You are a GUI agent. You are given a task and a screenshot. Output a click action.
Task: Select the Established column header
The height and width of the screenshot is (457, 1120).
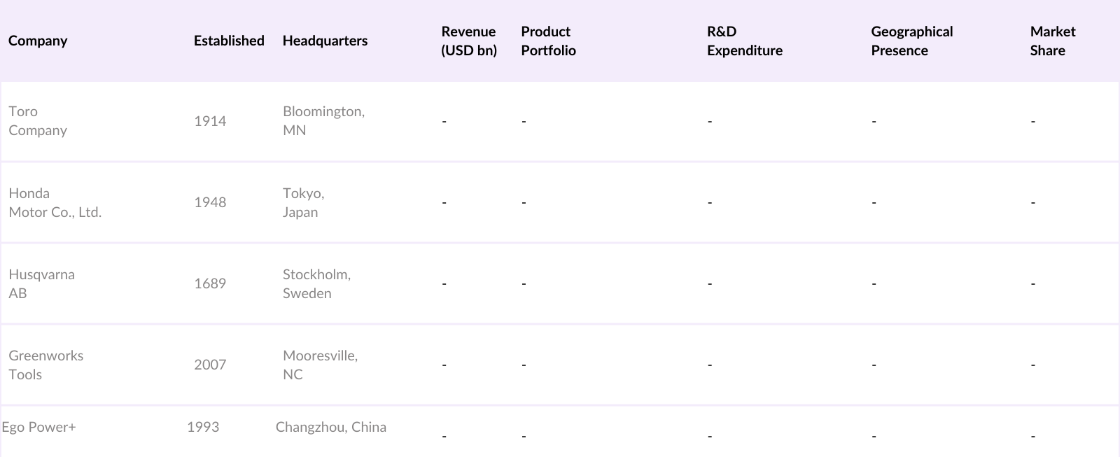(x=229, y=41)
